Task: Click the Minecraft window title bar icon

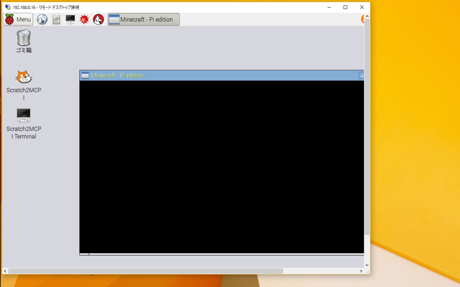Action: tap(85, 75)
